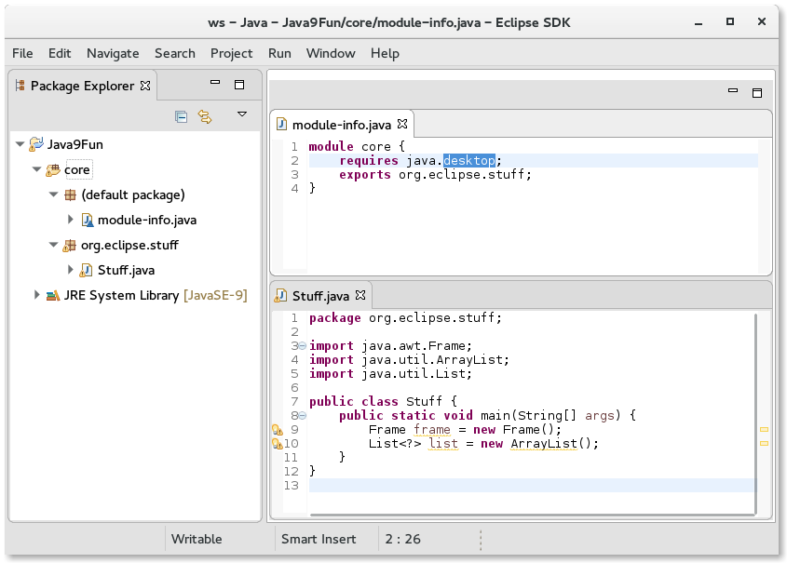Click the highlighted word desktop

coord(469,160)
